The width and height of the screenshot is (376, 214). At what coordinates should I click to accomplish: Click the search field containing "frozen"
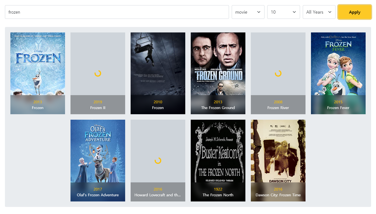(x=117, y=12)
